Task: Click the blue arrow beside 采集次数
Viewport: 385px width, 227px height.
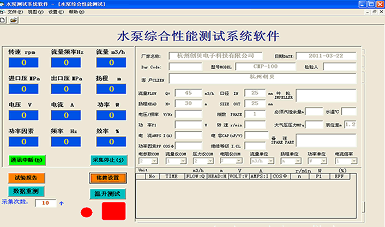Action: tap(61, 203)
